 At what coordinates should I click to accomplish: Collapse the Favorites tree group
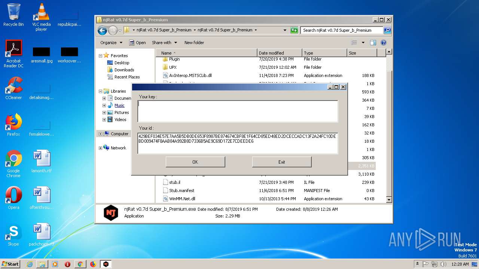pyautogui.click(x=100, y=56)
